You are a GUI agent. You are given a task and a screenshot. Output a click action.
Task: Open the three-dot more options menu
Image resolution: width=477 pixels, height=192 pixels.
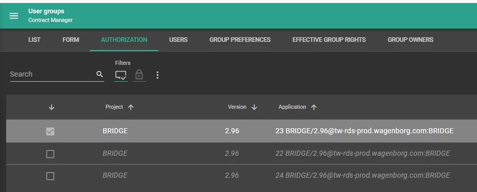pos(157,75)
